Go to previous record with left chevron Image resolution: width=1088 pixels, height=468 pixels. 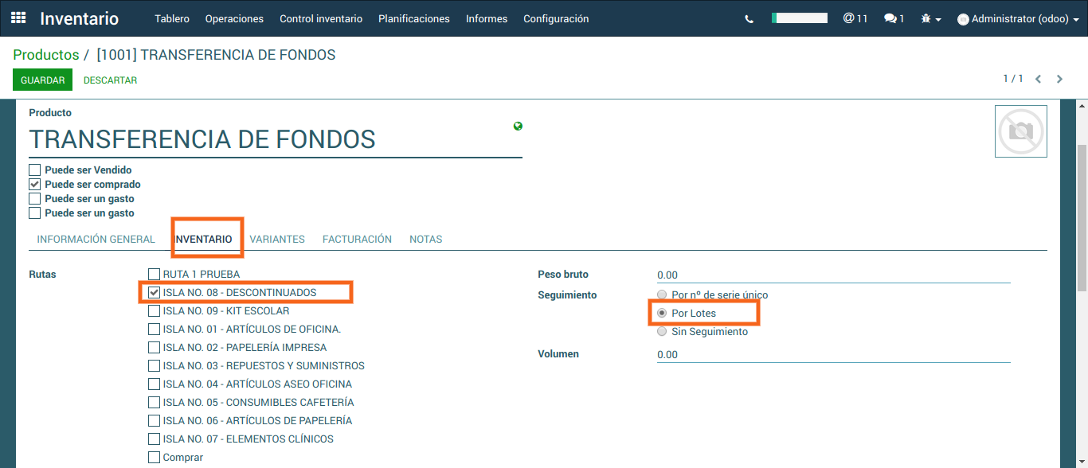coord(1039,79)
